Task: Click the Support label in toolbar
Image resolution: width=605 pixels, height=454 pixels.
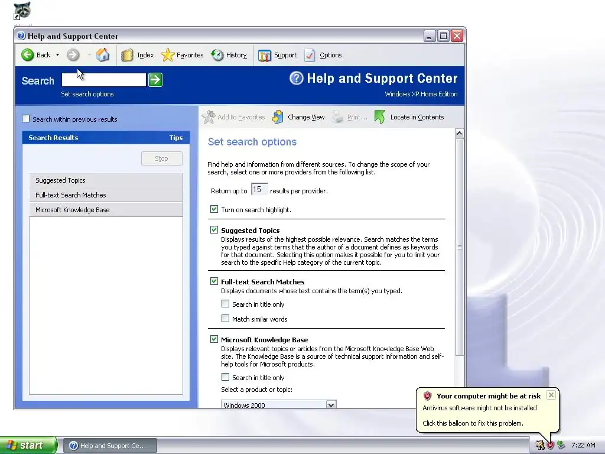Action: point(285,55)
